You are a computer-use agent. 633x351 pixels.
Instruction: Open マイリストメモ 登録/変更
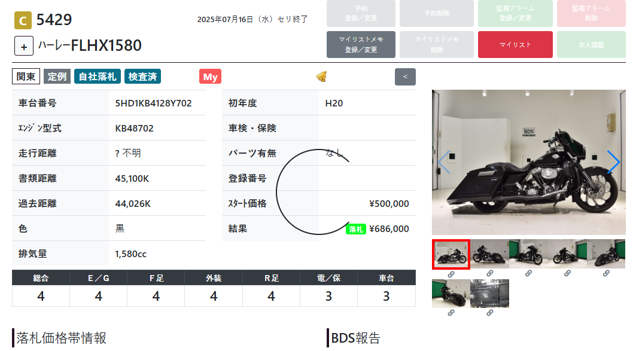point(361,44)
